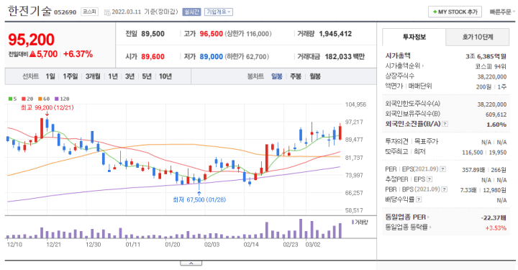Click the 전일 89,500 value

(153, 34)
